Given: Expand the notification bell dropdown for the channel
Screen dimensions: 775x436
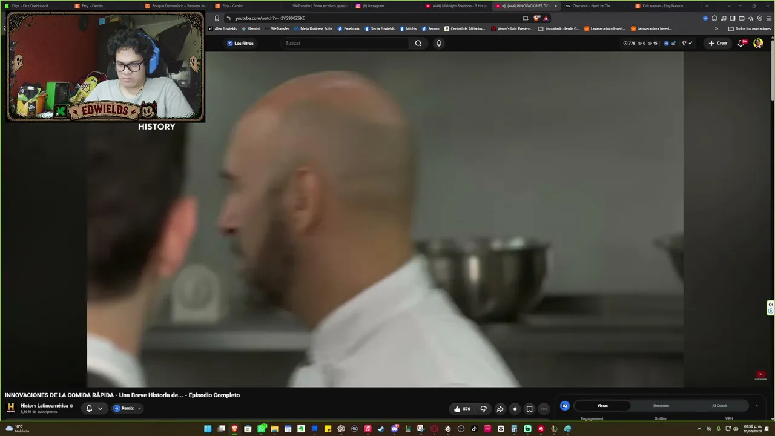Looking at the screenshot, I should (100, 409).
